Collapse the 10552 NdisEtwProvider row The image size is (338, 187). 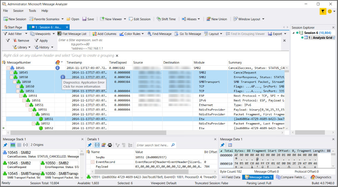[x=33, y=123]
